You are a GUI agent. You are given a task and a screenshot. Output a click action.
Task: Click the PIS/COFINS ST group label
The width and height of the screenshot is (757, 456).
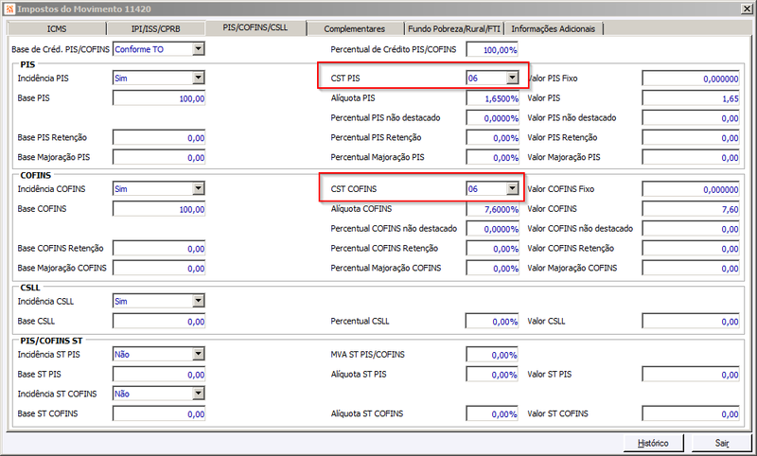51,341
